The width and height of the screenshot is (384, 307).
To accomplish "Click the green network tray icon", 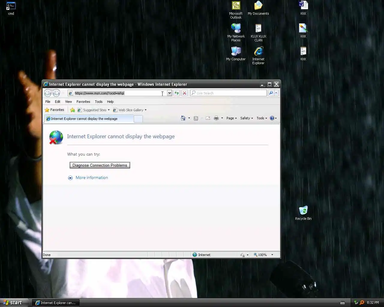I will [356, 303].
